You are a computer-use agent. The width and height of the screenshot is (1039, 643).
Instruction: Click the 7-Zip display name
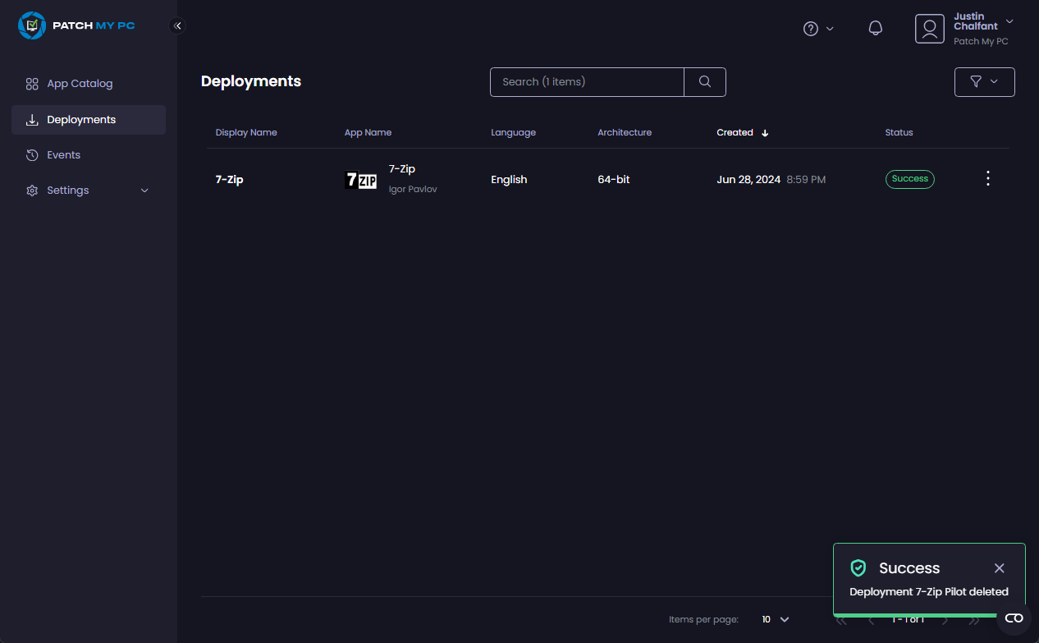pos(229,180)
